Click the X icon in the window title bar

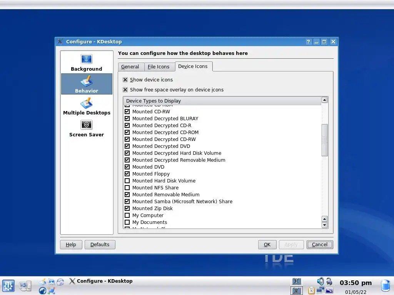[x=60, y=41]
